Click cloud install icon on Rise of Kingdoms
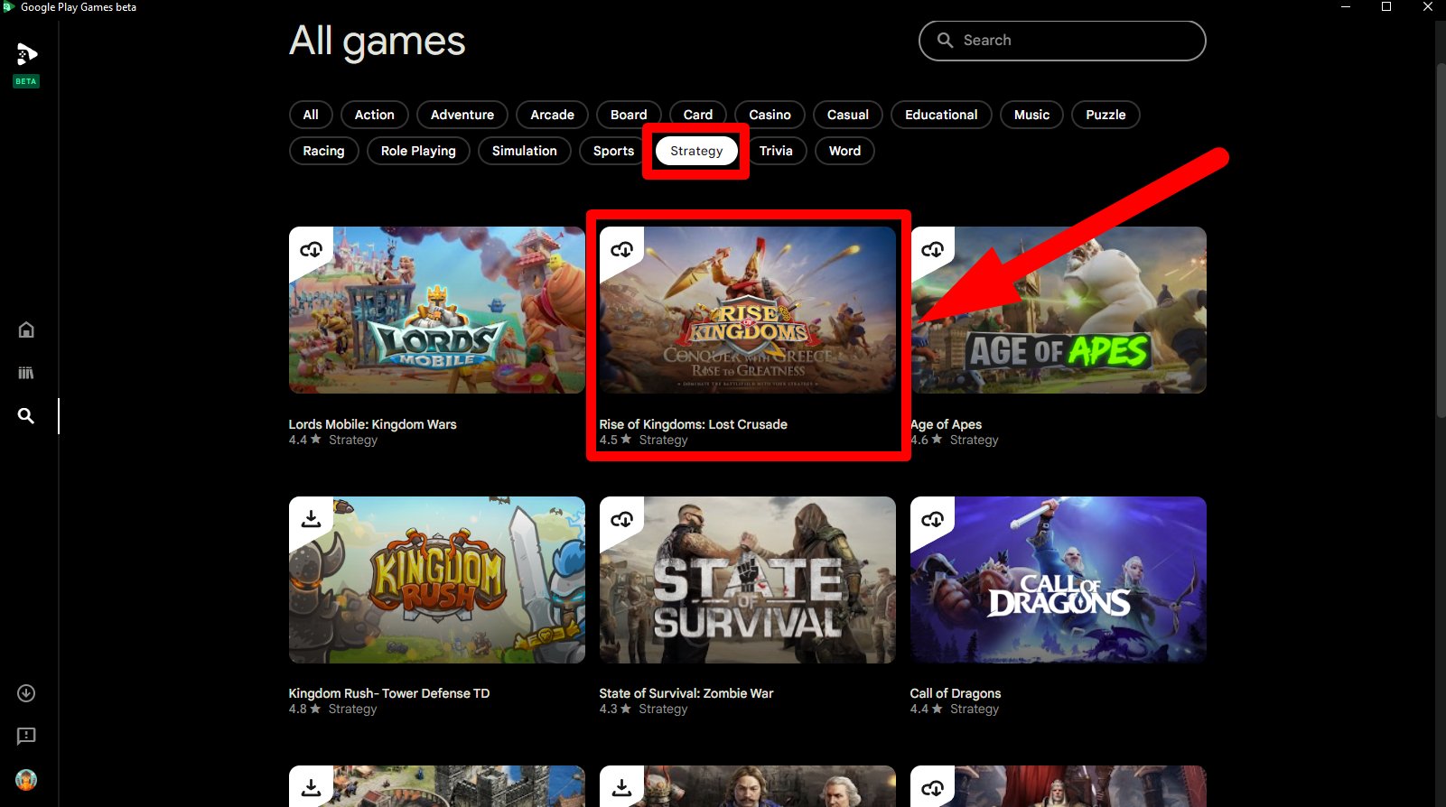 621,249
